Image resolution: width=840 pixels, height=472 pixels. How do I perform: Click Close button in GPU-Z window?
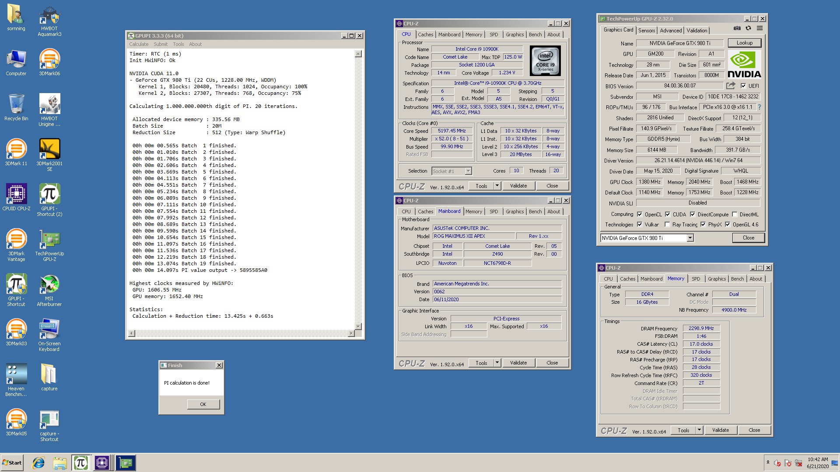[748, 238]
